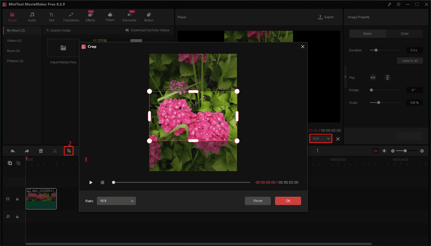
Task: Click the left edge crop handle
Action: coord(149,116)
